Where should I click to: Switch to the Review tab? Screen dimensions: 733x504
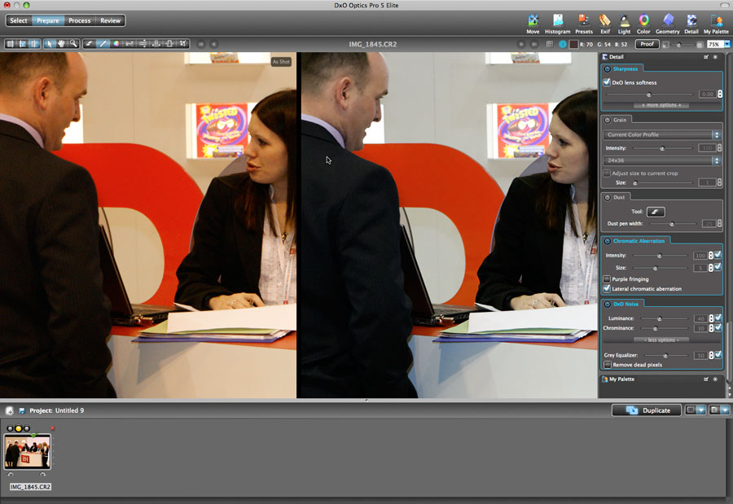coord(110,20)
